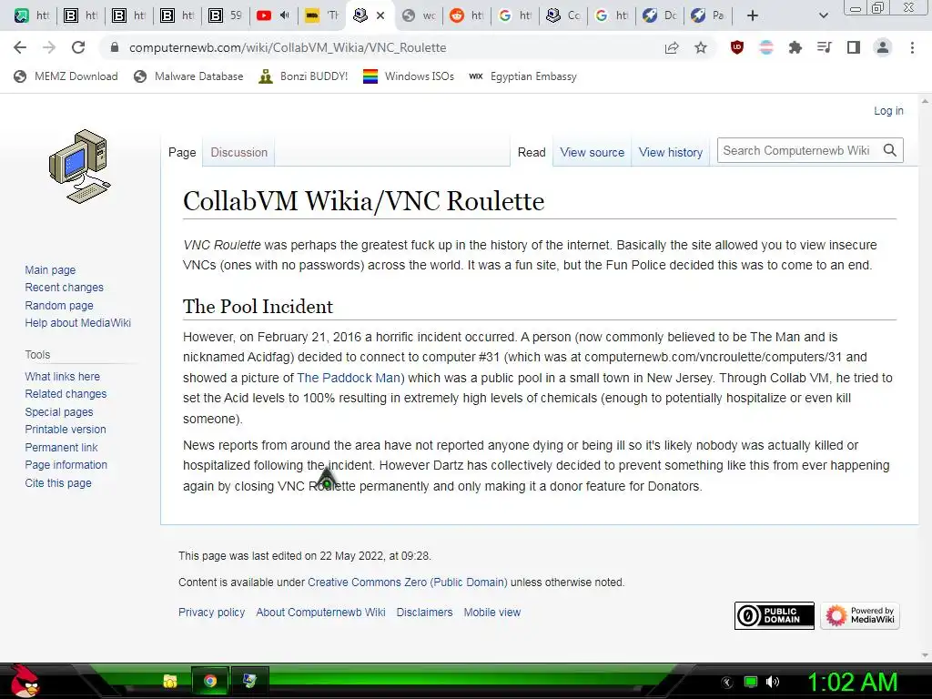Toggle the browser side panel
Screen dimensions: 932x699
(x=854, y=47)
